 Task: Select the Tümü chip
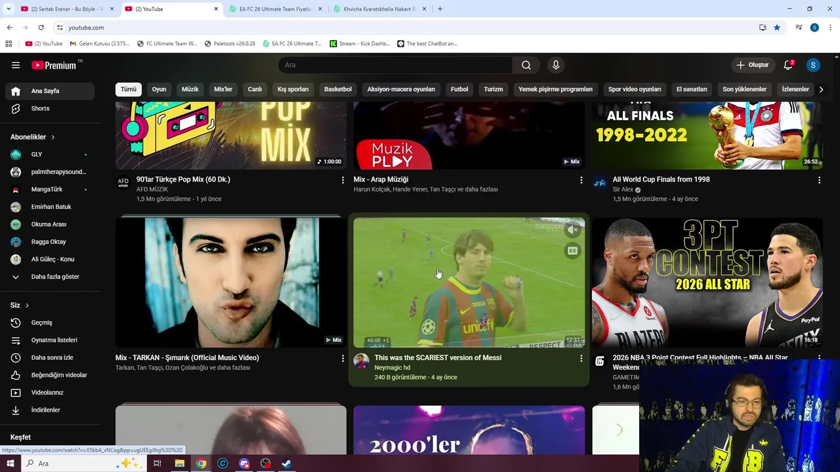129,89
